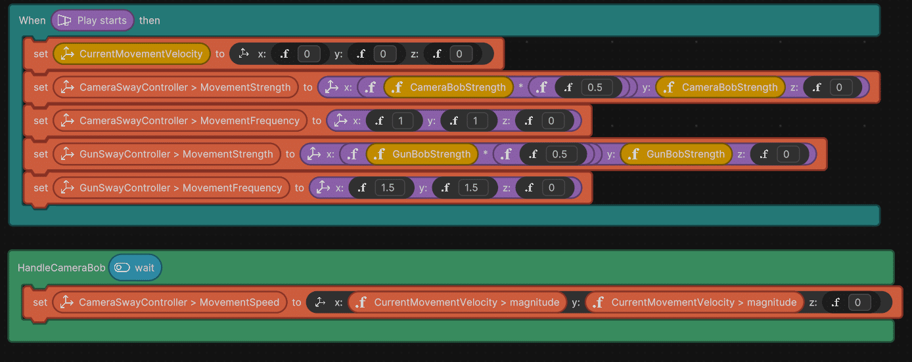Click float icon on CurrentMovementVelocity > magnitude x pill
Viewport: 912px width, 362px height.
[361, 302]
